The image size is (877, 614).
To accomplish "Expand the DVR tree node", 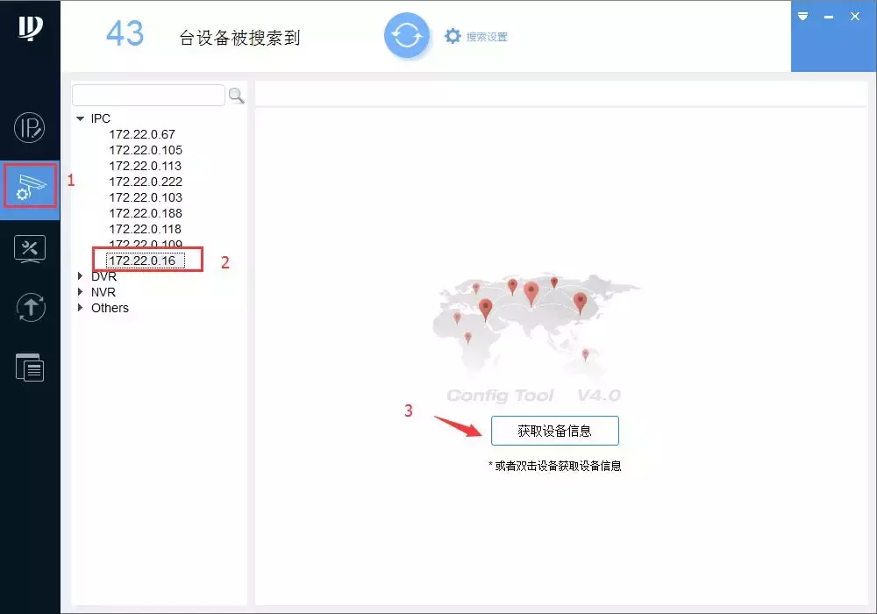I will pyautogui.click(x=80, y=275).
